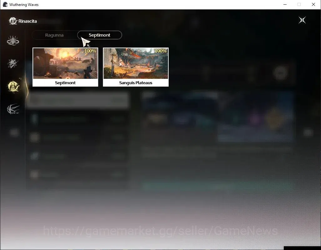
Task: Click the Rinascita emblem in the header
Action: tap(13, 21)
